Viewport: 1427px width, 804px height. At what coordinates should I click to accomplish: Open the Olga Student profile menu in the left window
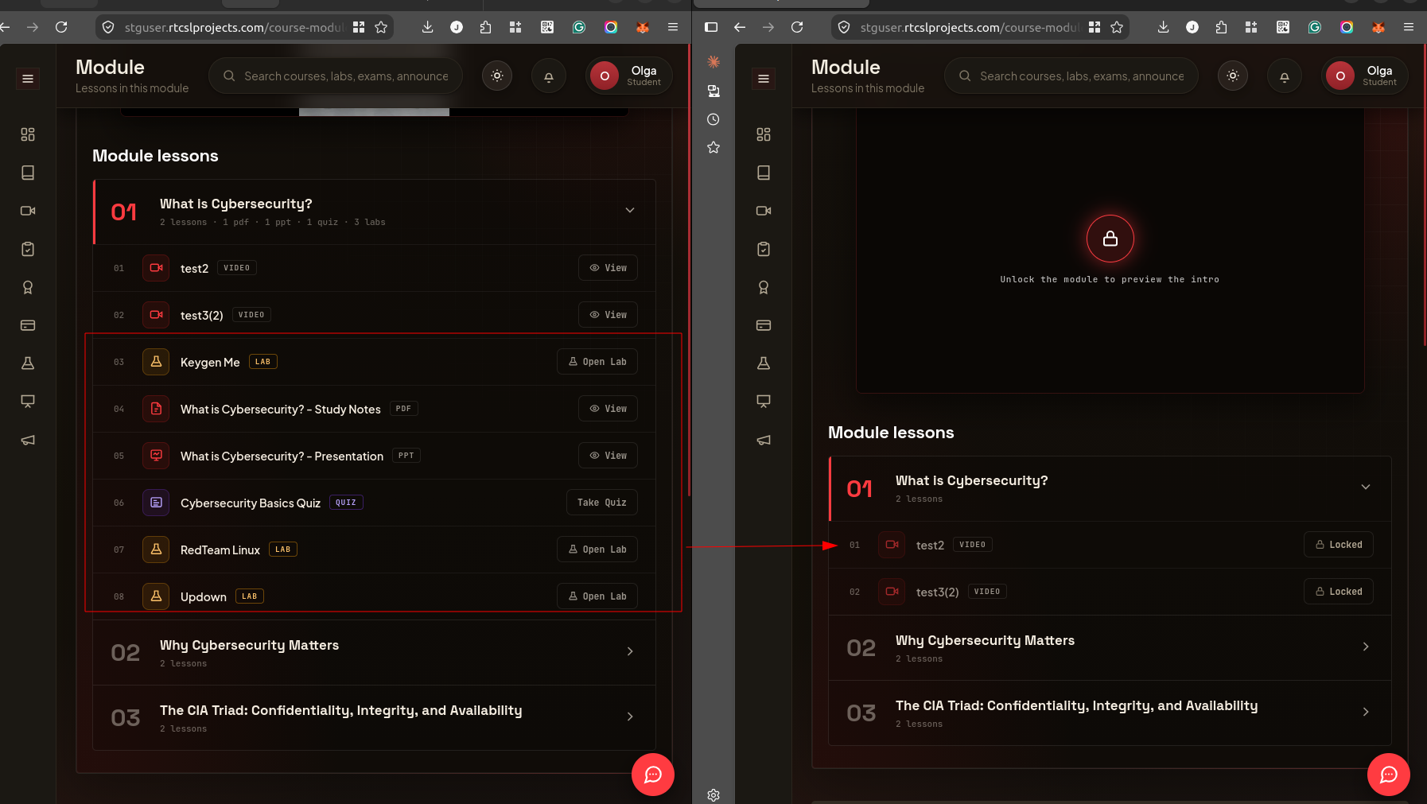coord(629,76)
